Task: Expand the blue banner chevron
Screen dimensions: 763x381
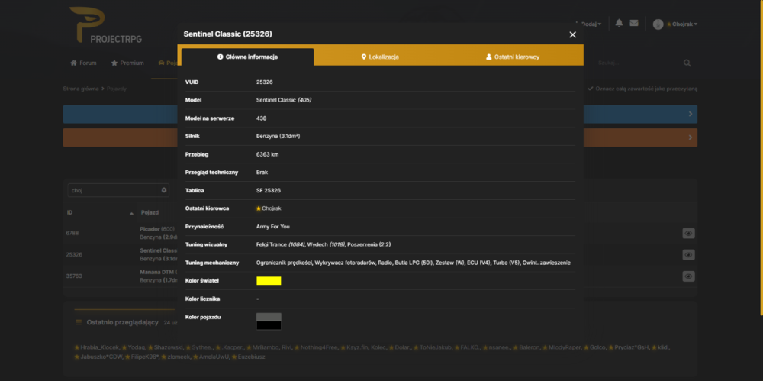Action: tap(691, 114)
